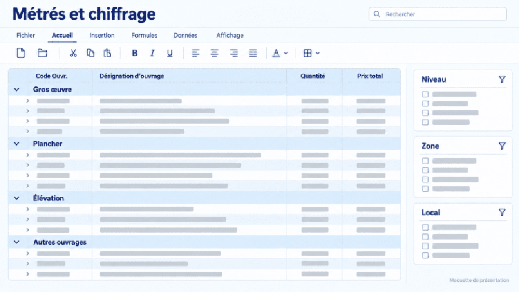The image size is (519, 292).
Task: Click the Local filter funnel icon
Action: pyautogui.click(x=502, y=212)
